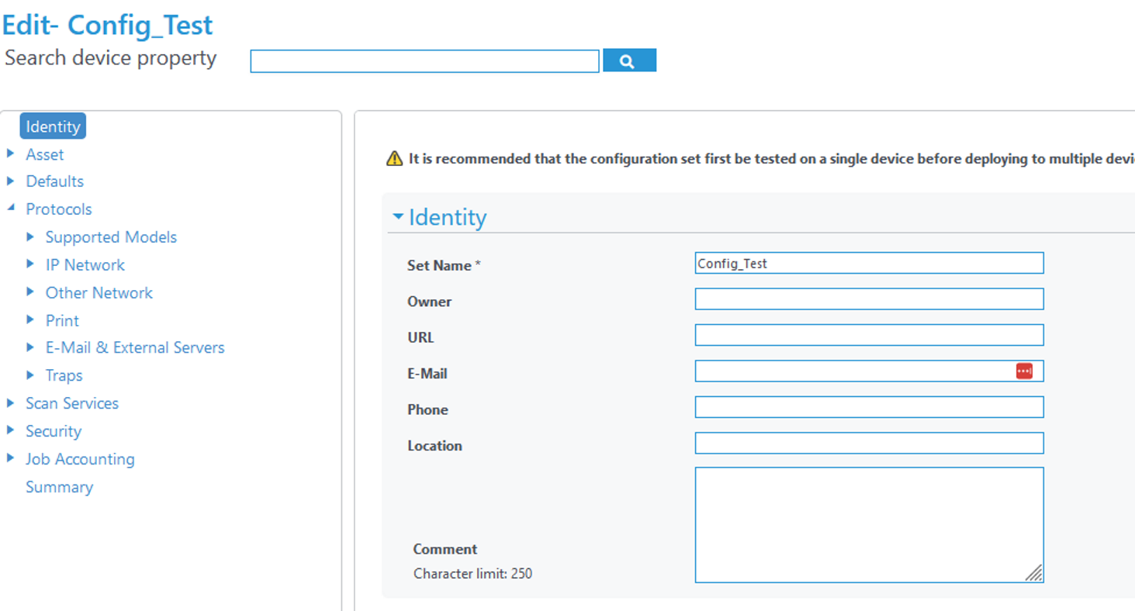Focus the Phone input field
The width and height of the screenshot is (1135, 611).
(869, 407)
